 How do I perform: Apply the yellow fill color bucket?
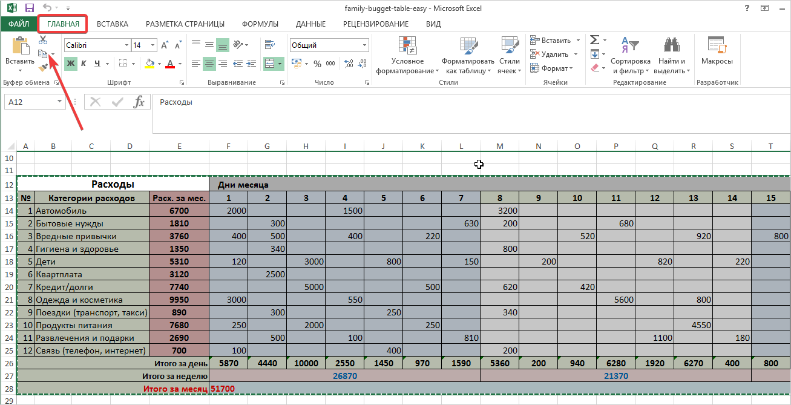pos(149,64)
